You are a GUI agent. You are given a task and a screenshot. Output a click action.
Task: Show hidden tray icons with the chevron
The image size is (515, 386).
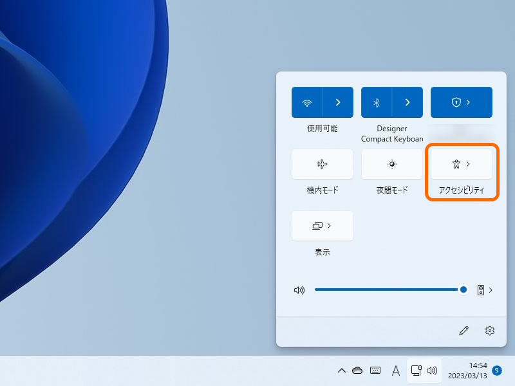coord(342,371)
